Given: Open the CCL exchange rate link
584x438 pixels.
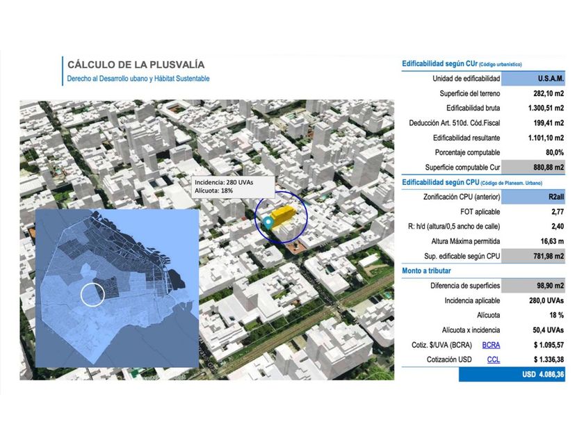Looking at the screenshot, I should click(494, 359).
